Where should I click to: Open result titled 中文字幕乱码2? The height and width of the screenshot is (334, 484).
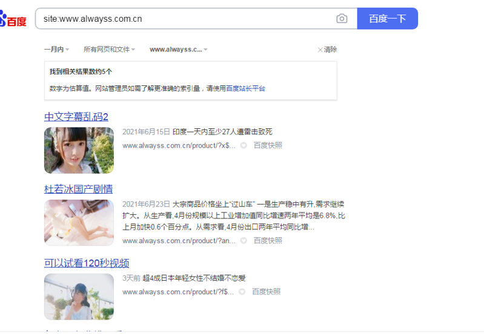tap(76, 117)
